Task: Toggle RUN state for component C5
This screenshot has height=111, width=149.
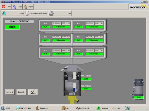Action: [79, 40]
